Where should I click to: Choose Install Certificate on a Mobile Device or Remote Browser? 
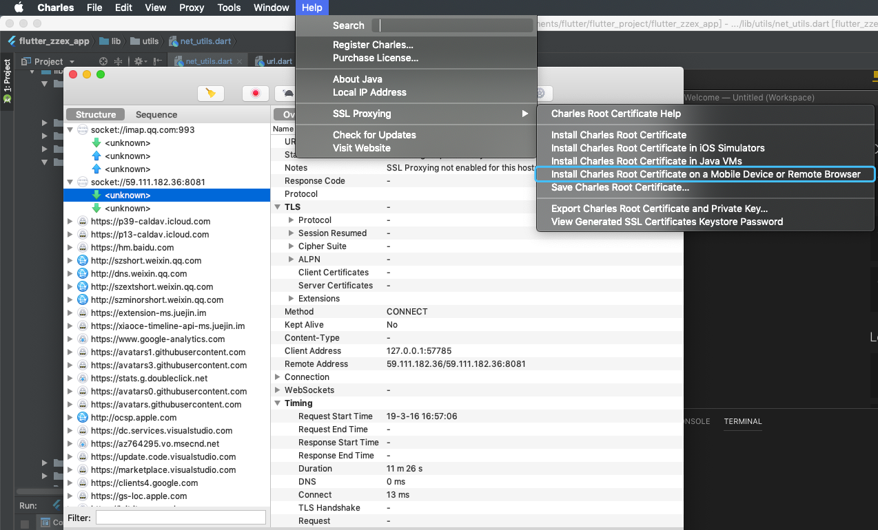click(x=706, y=174)
